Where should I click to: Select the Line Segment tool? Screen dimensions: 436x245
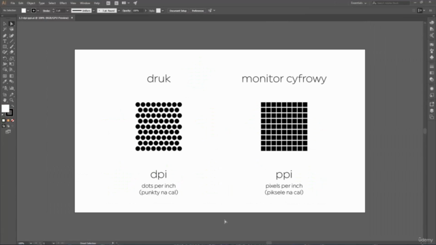tap(12, 41)
